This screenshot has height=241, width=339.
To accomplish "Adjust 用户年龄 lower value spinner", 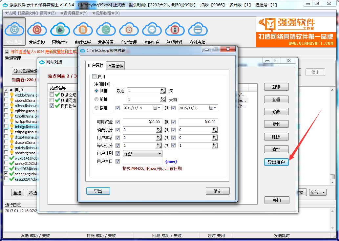I will (x=159, y=138).
